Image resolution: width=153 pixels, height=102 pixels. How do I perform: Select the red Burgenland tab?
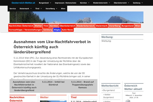127,26
